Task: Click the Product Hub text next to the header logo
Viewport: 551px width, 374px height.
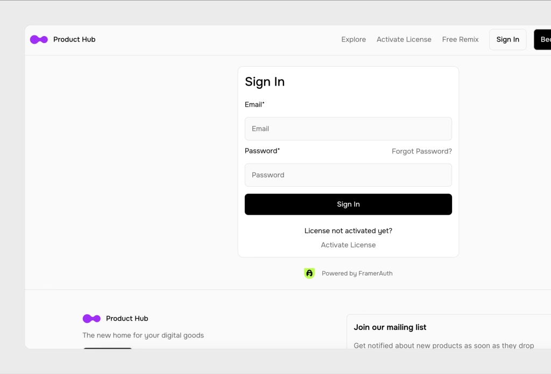Action: (x=74, y=39)
